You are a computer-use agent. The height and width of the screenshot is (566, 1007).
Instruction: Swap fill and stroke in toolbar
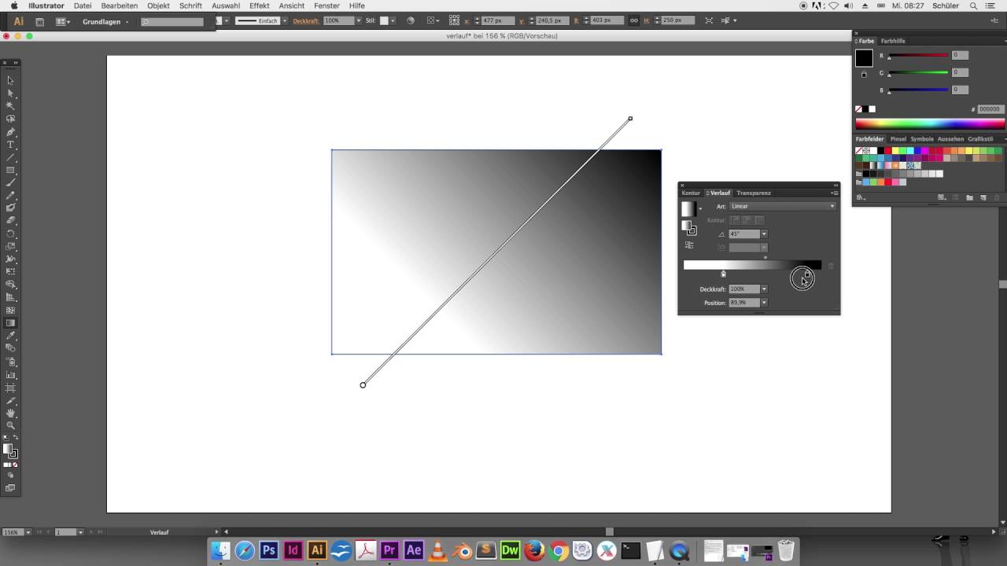15,438
